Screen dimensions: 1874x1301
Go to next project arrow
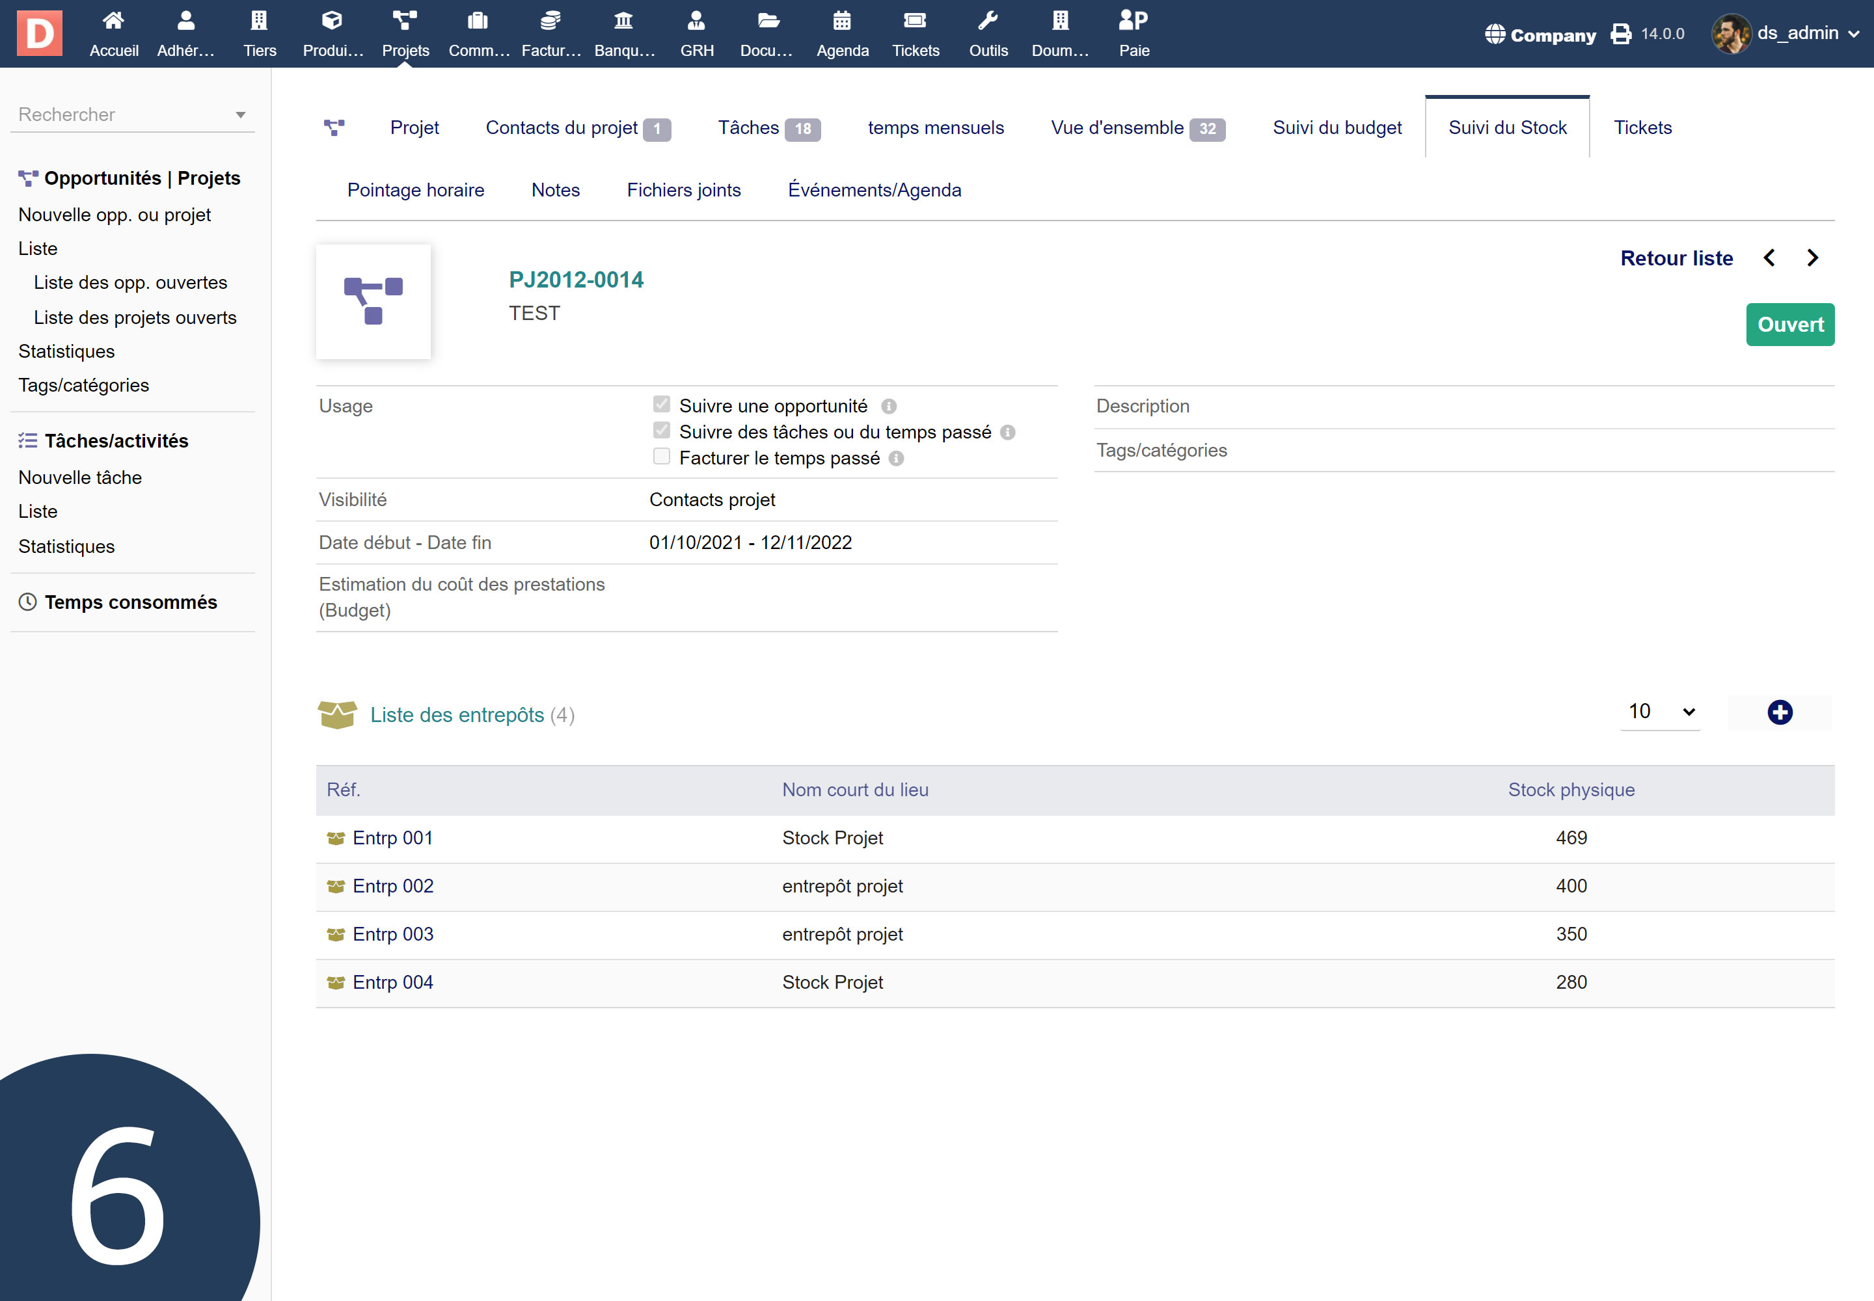(x=1812, y=258)
